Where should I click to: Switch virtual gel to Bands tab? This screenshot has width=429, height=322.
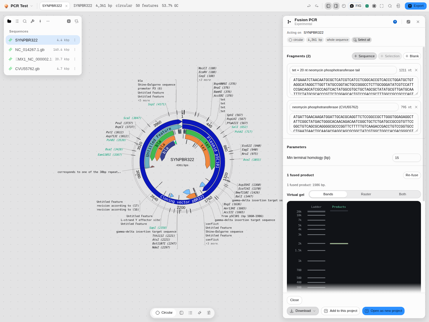click(x=328, y=194)
